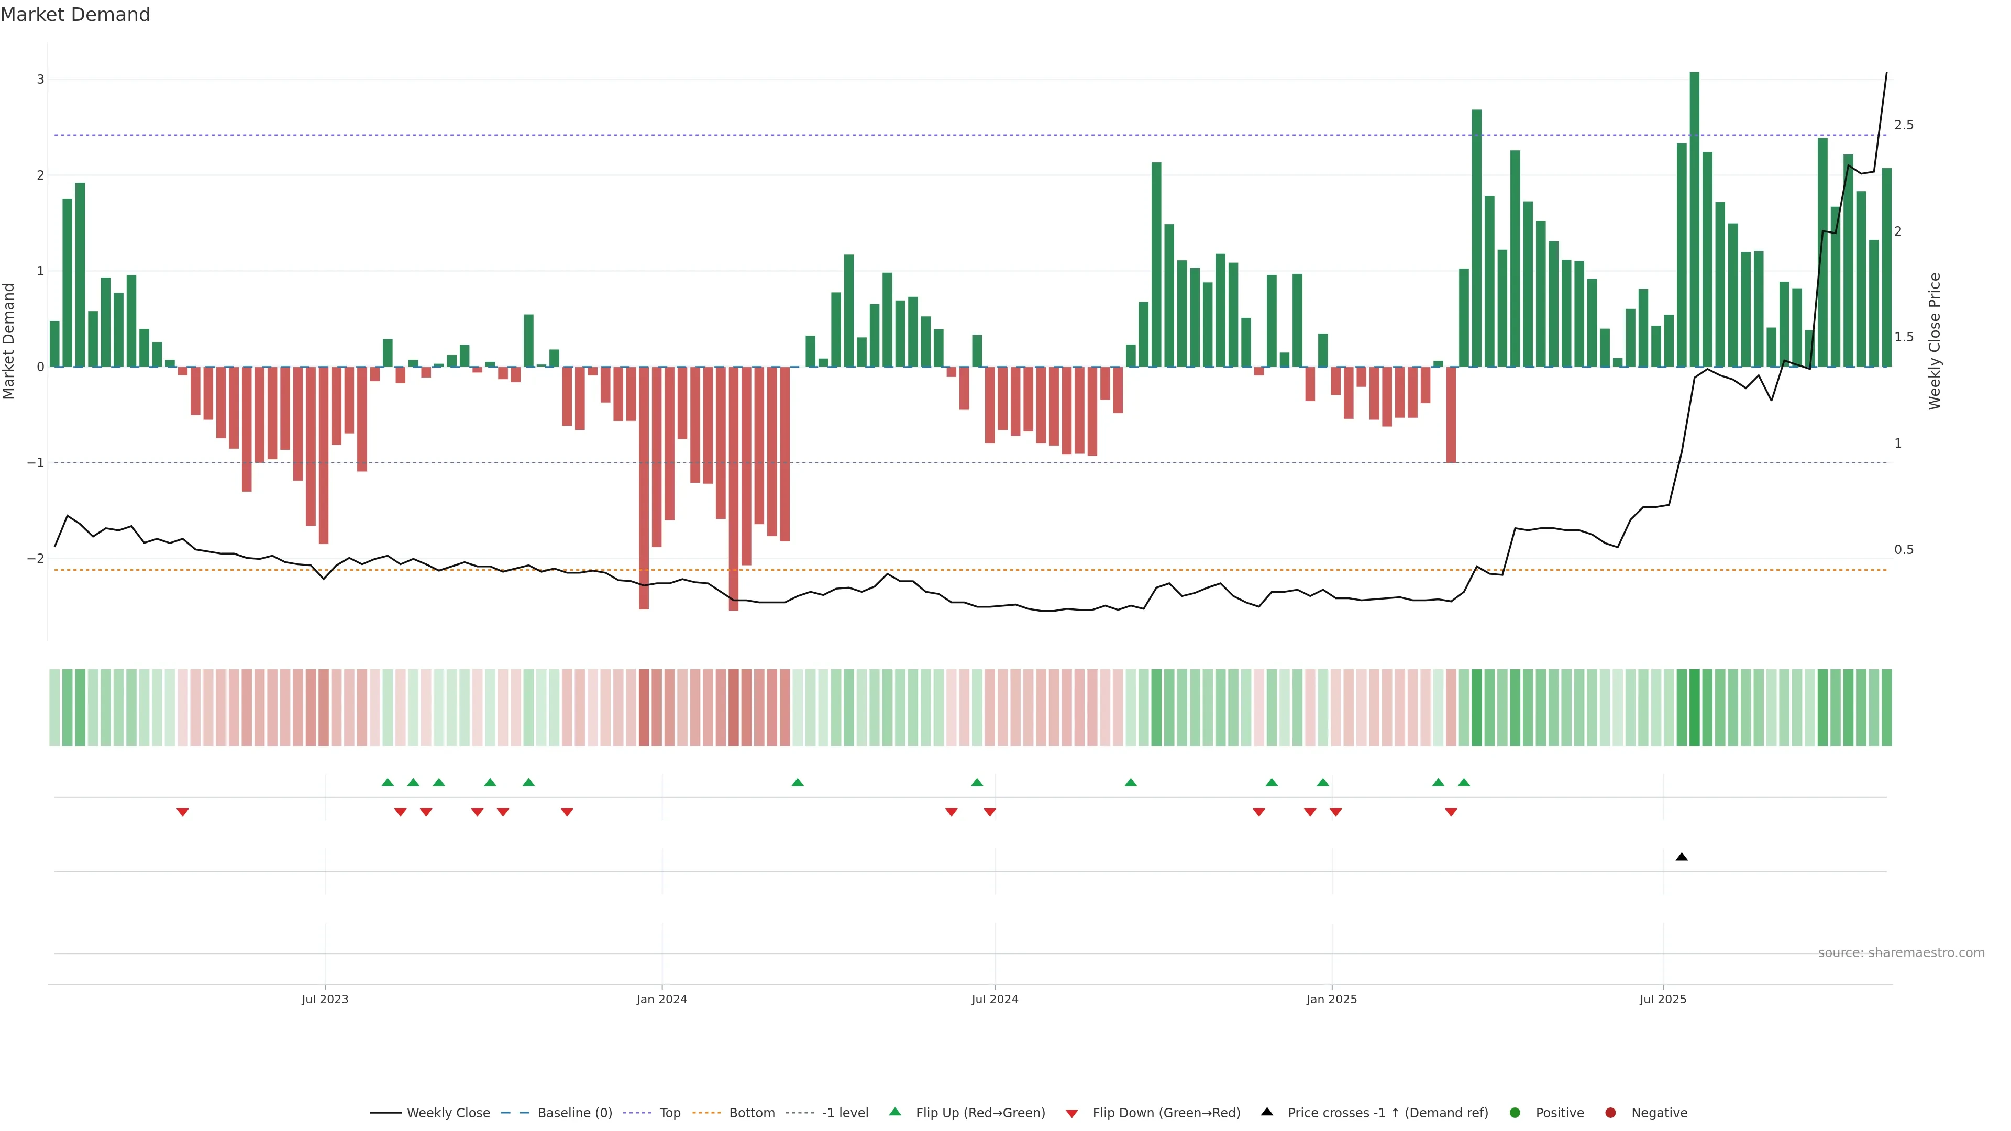Screen dimensions: 2011x1131
Task: Click green flip-up marker between Jan and Jul 2024
Action: [x=797, y=782]
